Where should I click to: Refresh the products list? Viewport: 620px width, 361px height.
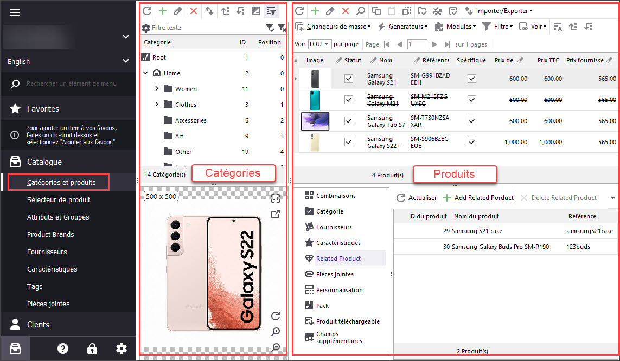[299, 11]
